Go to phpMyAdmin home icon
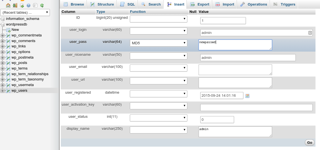Screen dimensions: 320x150 click(8, 5)
